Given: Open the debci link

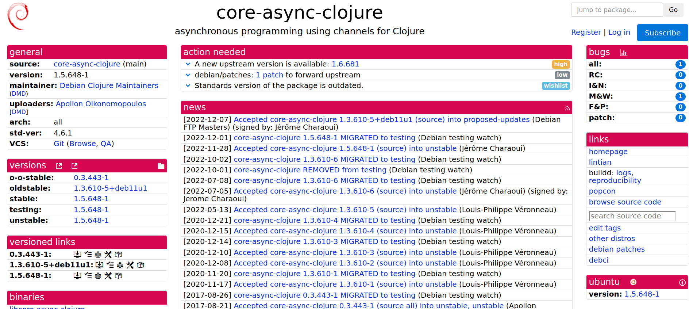Looking at the screenshot, I should click(598, 260).
